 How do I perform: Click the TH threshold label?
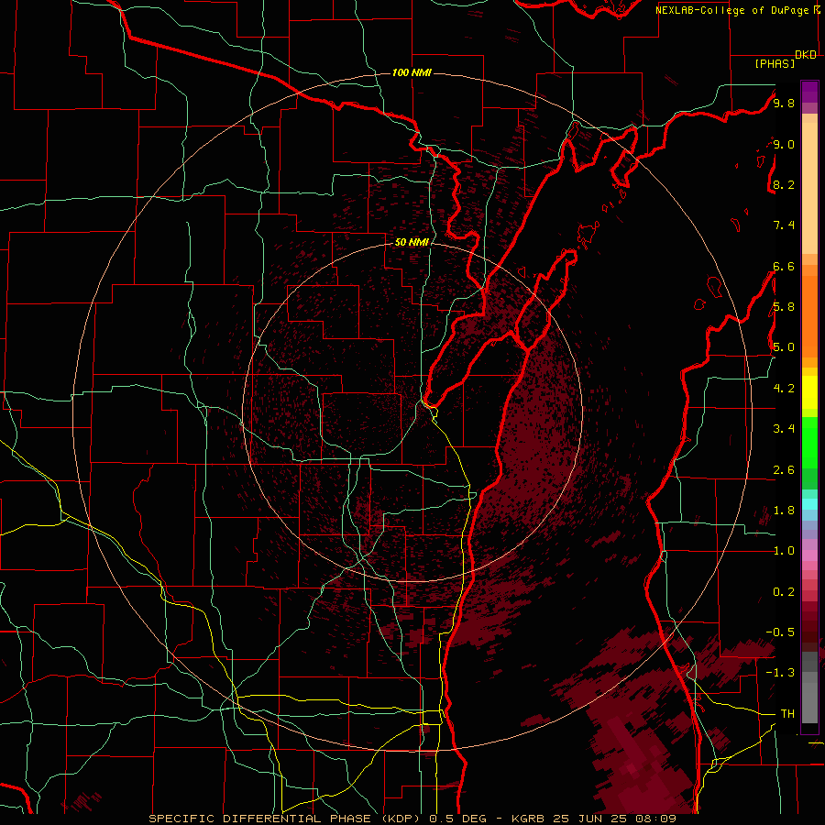pos(787,714)
